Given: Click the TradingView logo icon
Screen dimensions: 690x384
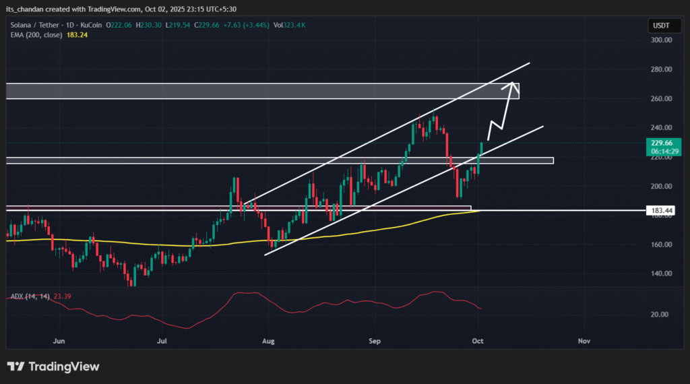Looking at the screenshot, I should (16, 366).
